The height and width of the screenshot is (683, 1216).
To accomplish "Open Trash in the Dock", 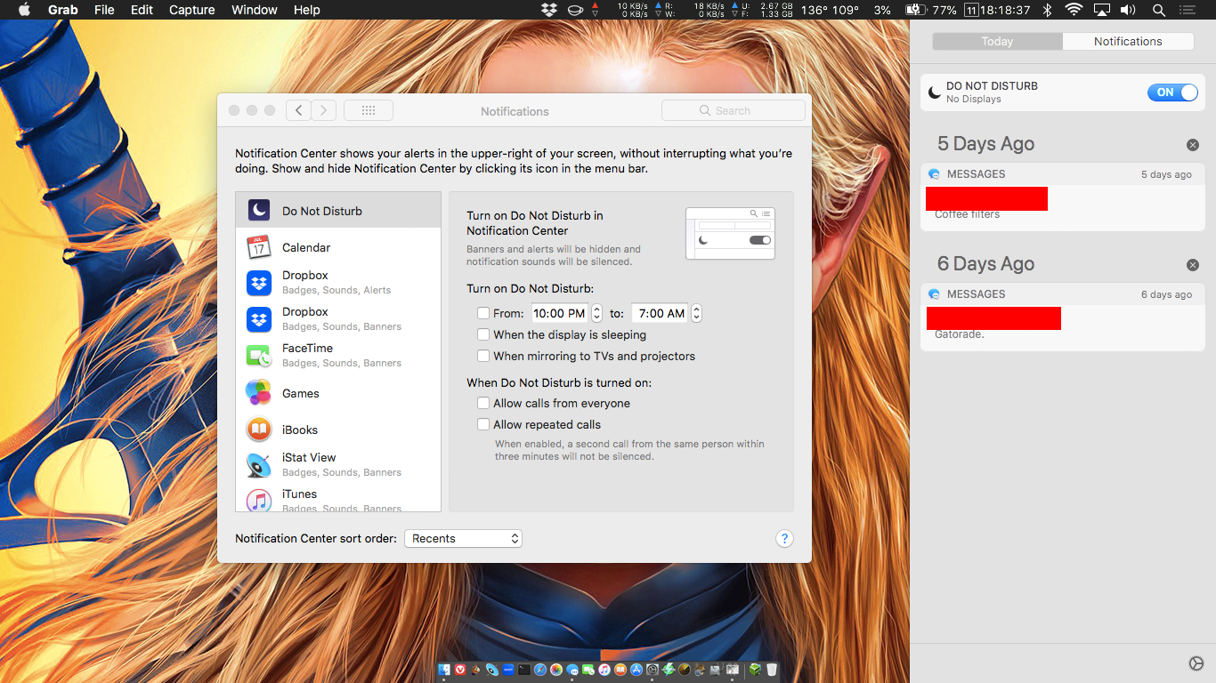I will (x=771, y=669).
